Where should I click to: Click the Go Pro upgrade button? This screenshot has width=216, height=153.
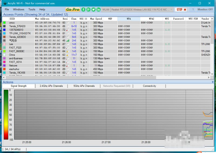click(x=73, y=9)
